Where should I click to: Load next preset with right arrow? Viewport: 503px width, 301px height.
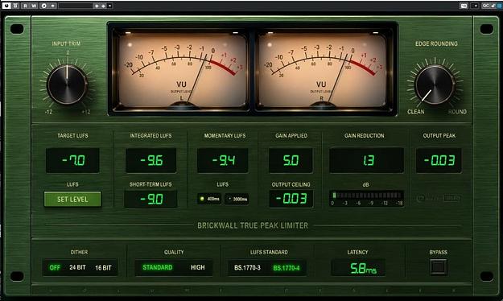coord(103,6)
